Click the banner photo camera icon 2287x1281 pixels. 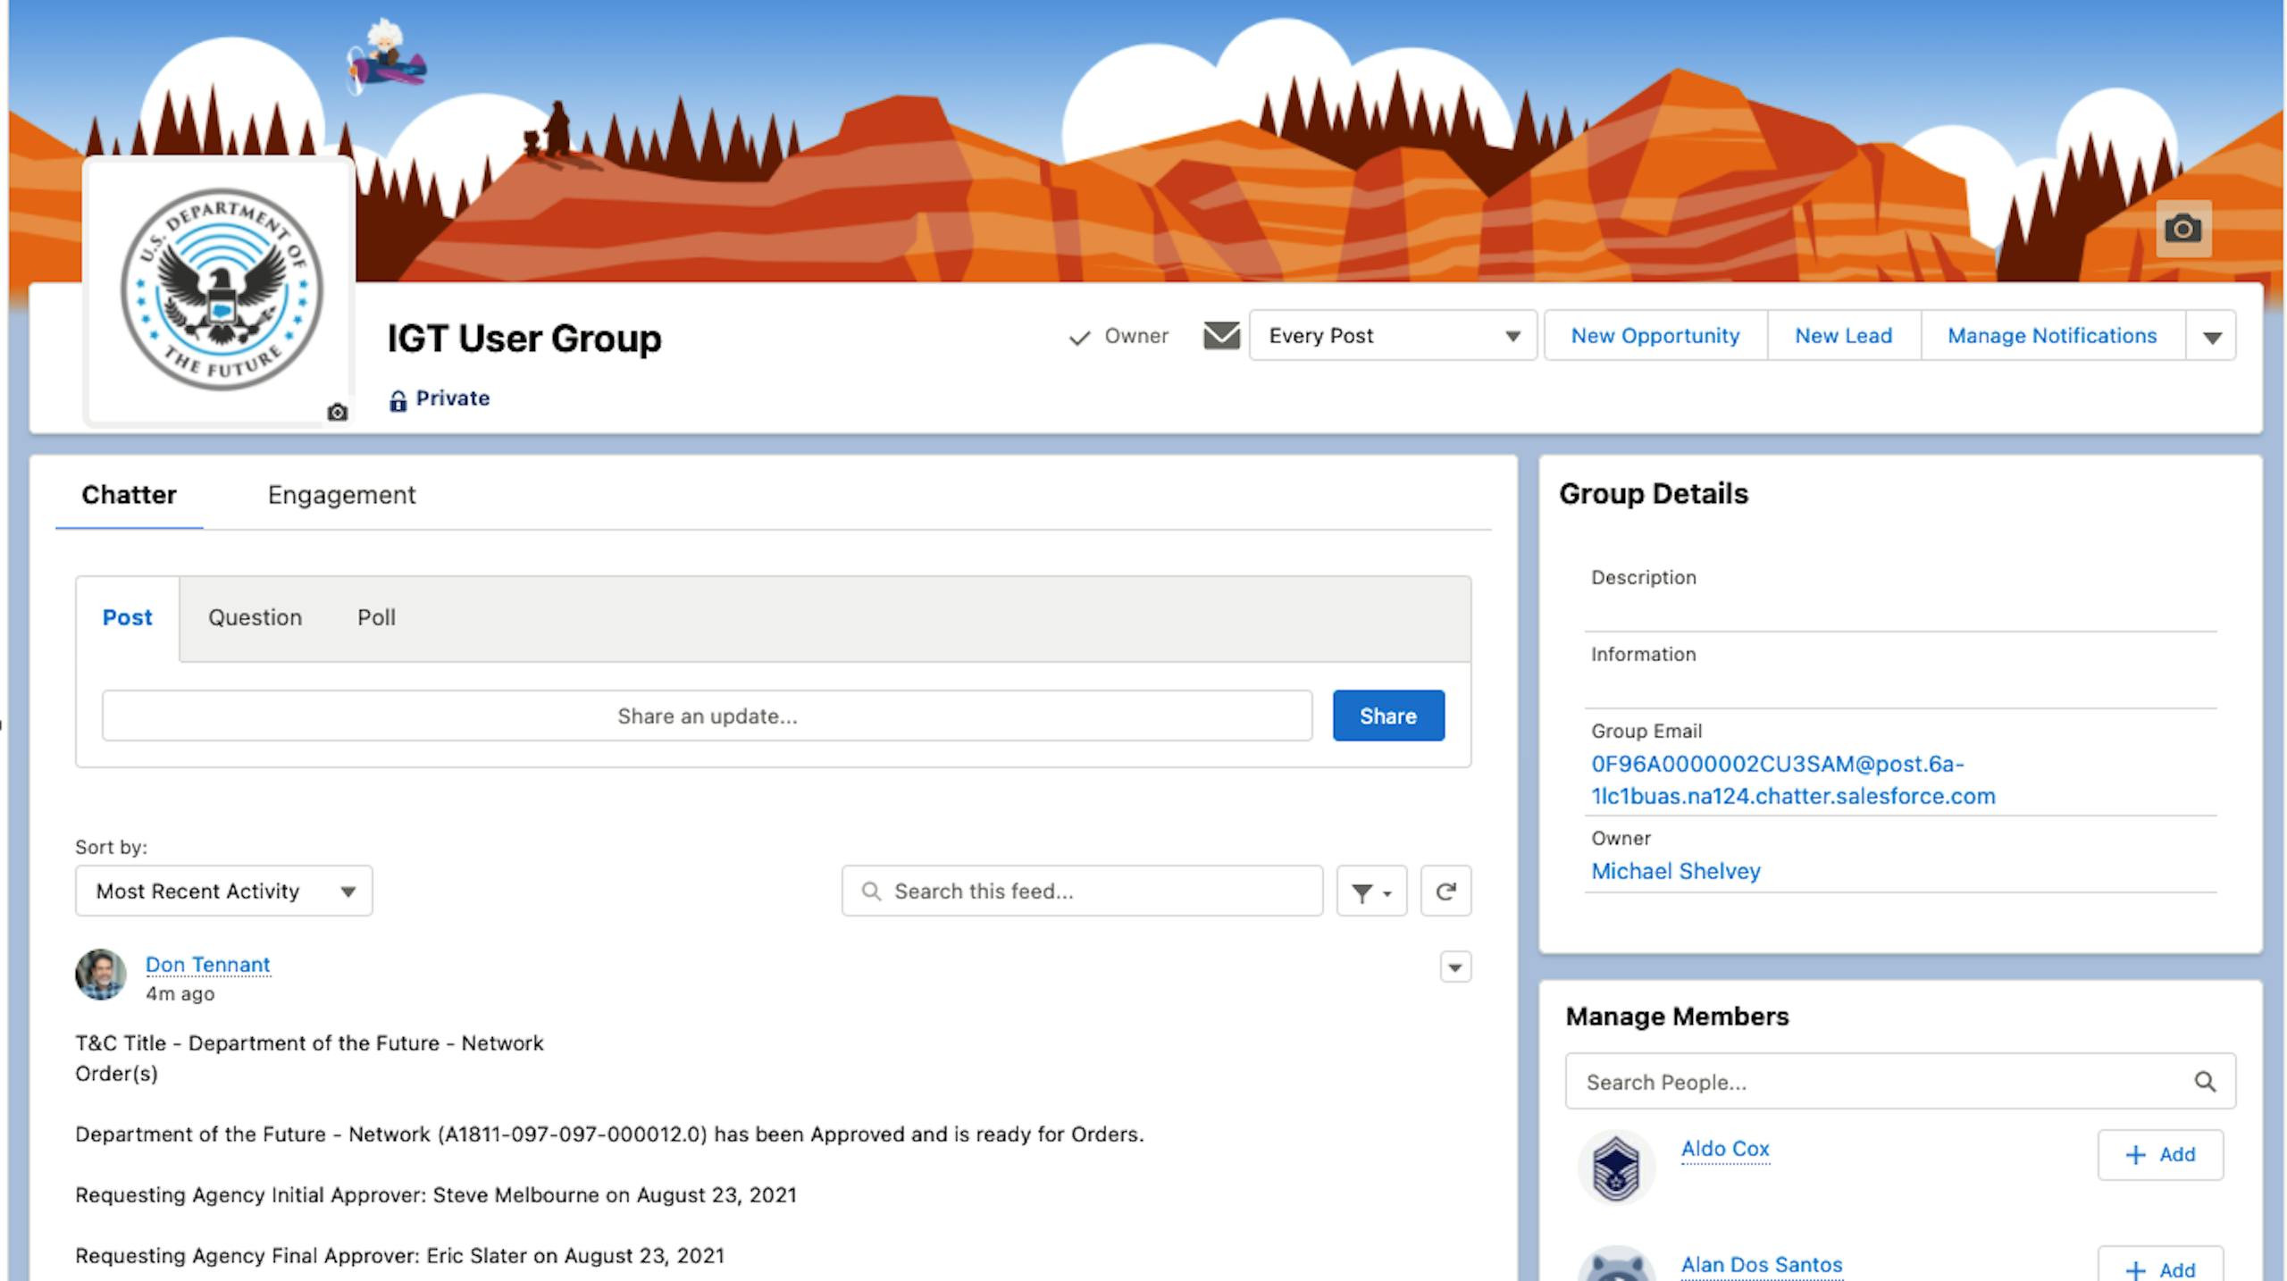2182,229
